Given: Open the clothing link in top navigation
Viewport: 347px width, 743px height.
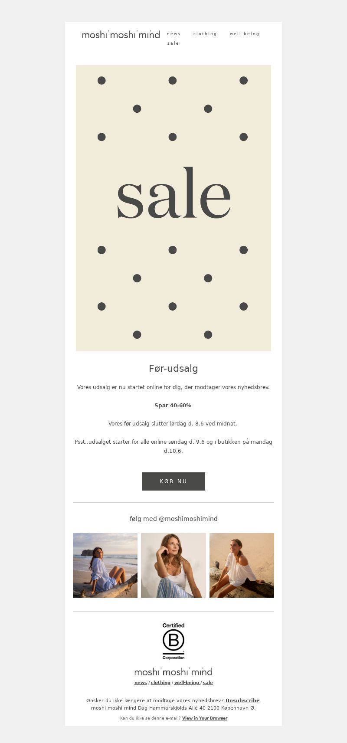Looking at the screenshot, I should click(205, 34).
